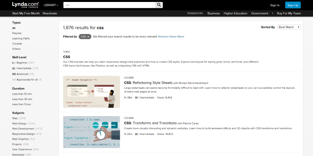Filter by Advanced skill level
This screenshot has width=313, height=156.
[23, 74]
